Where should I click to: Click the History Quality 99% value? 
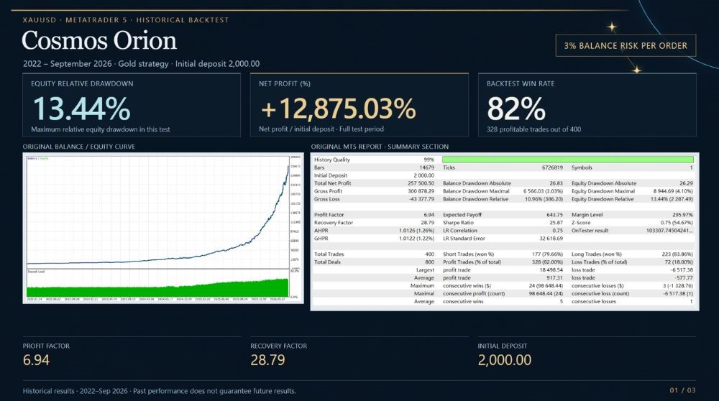(429, 160)
